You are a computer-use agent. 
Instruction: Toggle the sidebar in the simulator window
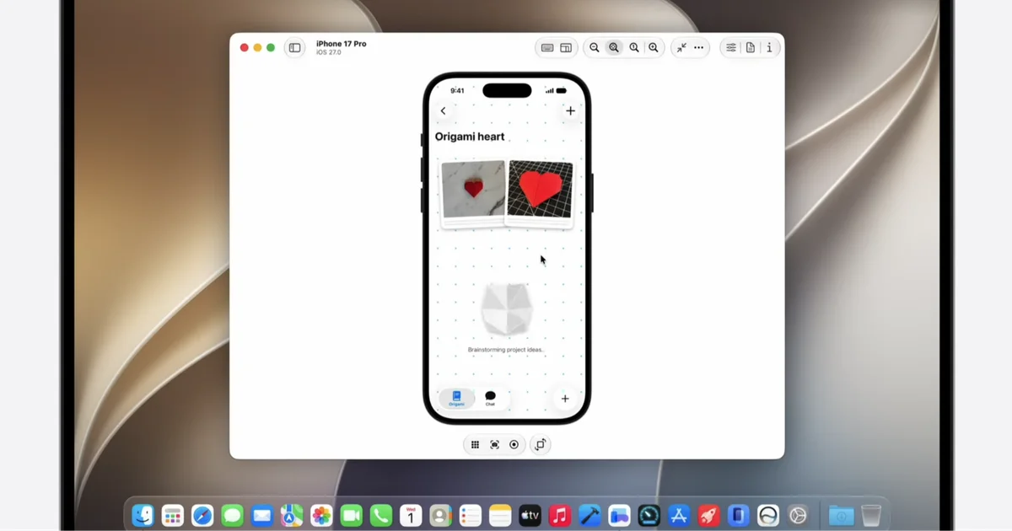[294, 48]
